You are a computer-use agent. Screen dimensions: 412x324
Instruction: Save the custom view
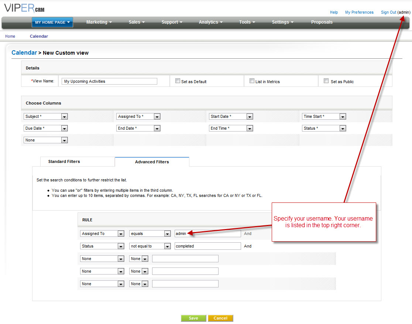pyautogui.click(x=193, y=318)
